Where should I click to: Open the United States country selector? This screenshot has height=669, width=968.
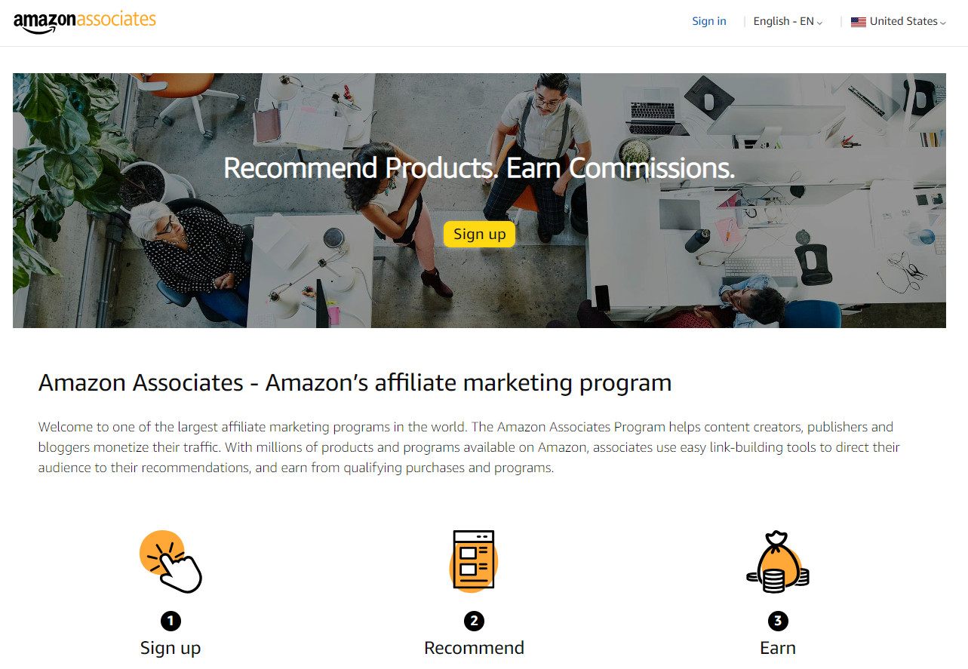899,21
